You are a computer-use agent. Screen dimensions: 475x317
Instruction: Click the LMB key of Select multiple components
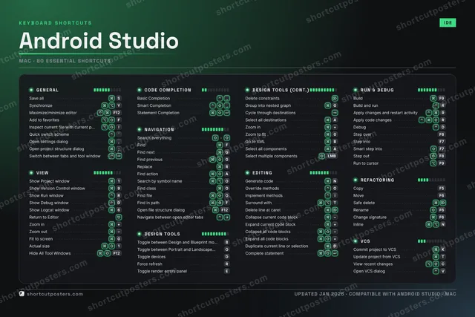click(332, 156)
